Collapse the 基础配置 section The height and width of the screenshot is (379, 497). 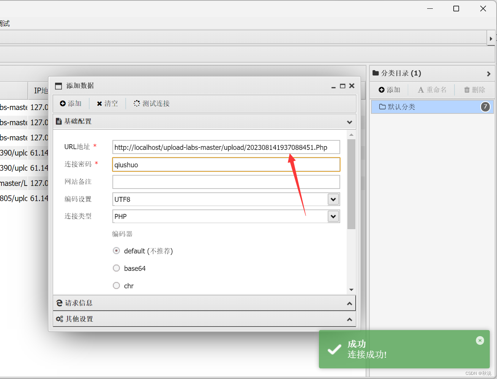pyautogui.click(x=349, y=122)
